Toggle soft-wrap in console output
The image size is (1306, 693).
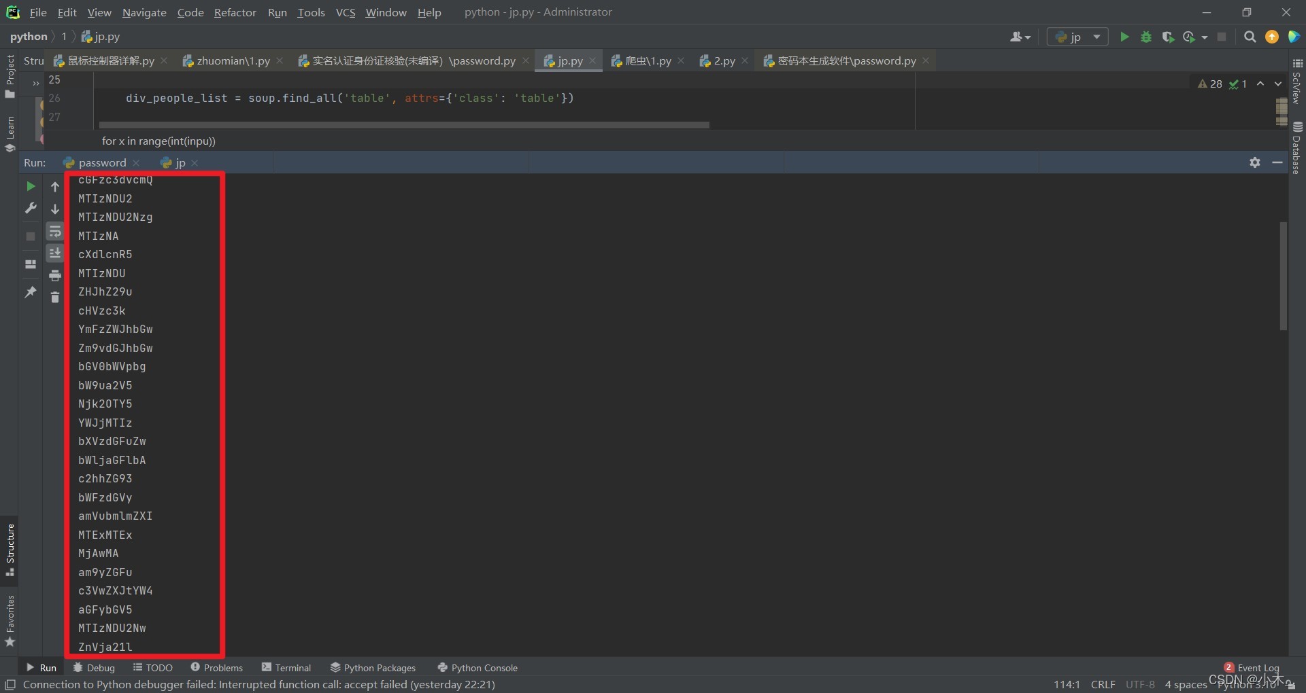pyautogui.click(x=55, y=232)
